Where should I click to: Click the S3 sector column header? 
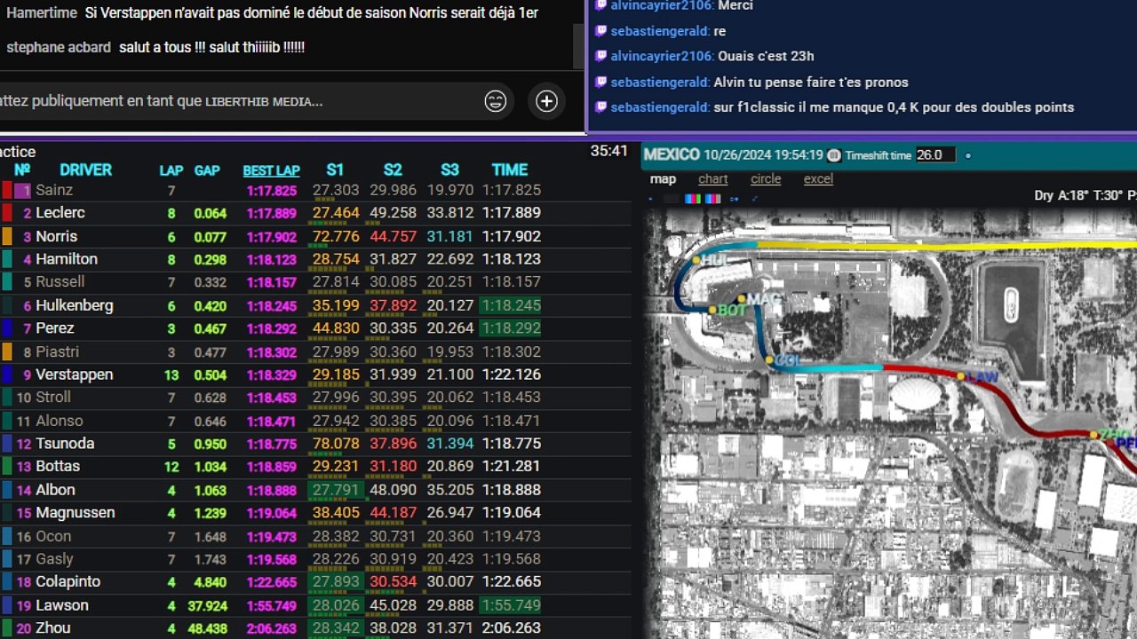point(449,170)
